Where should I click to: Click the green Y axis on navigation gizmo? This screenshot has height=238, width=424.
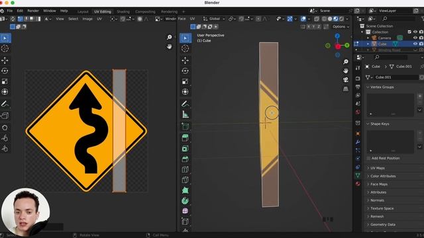coord(347,46)
